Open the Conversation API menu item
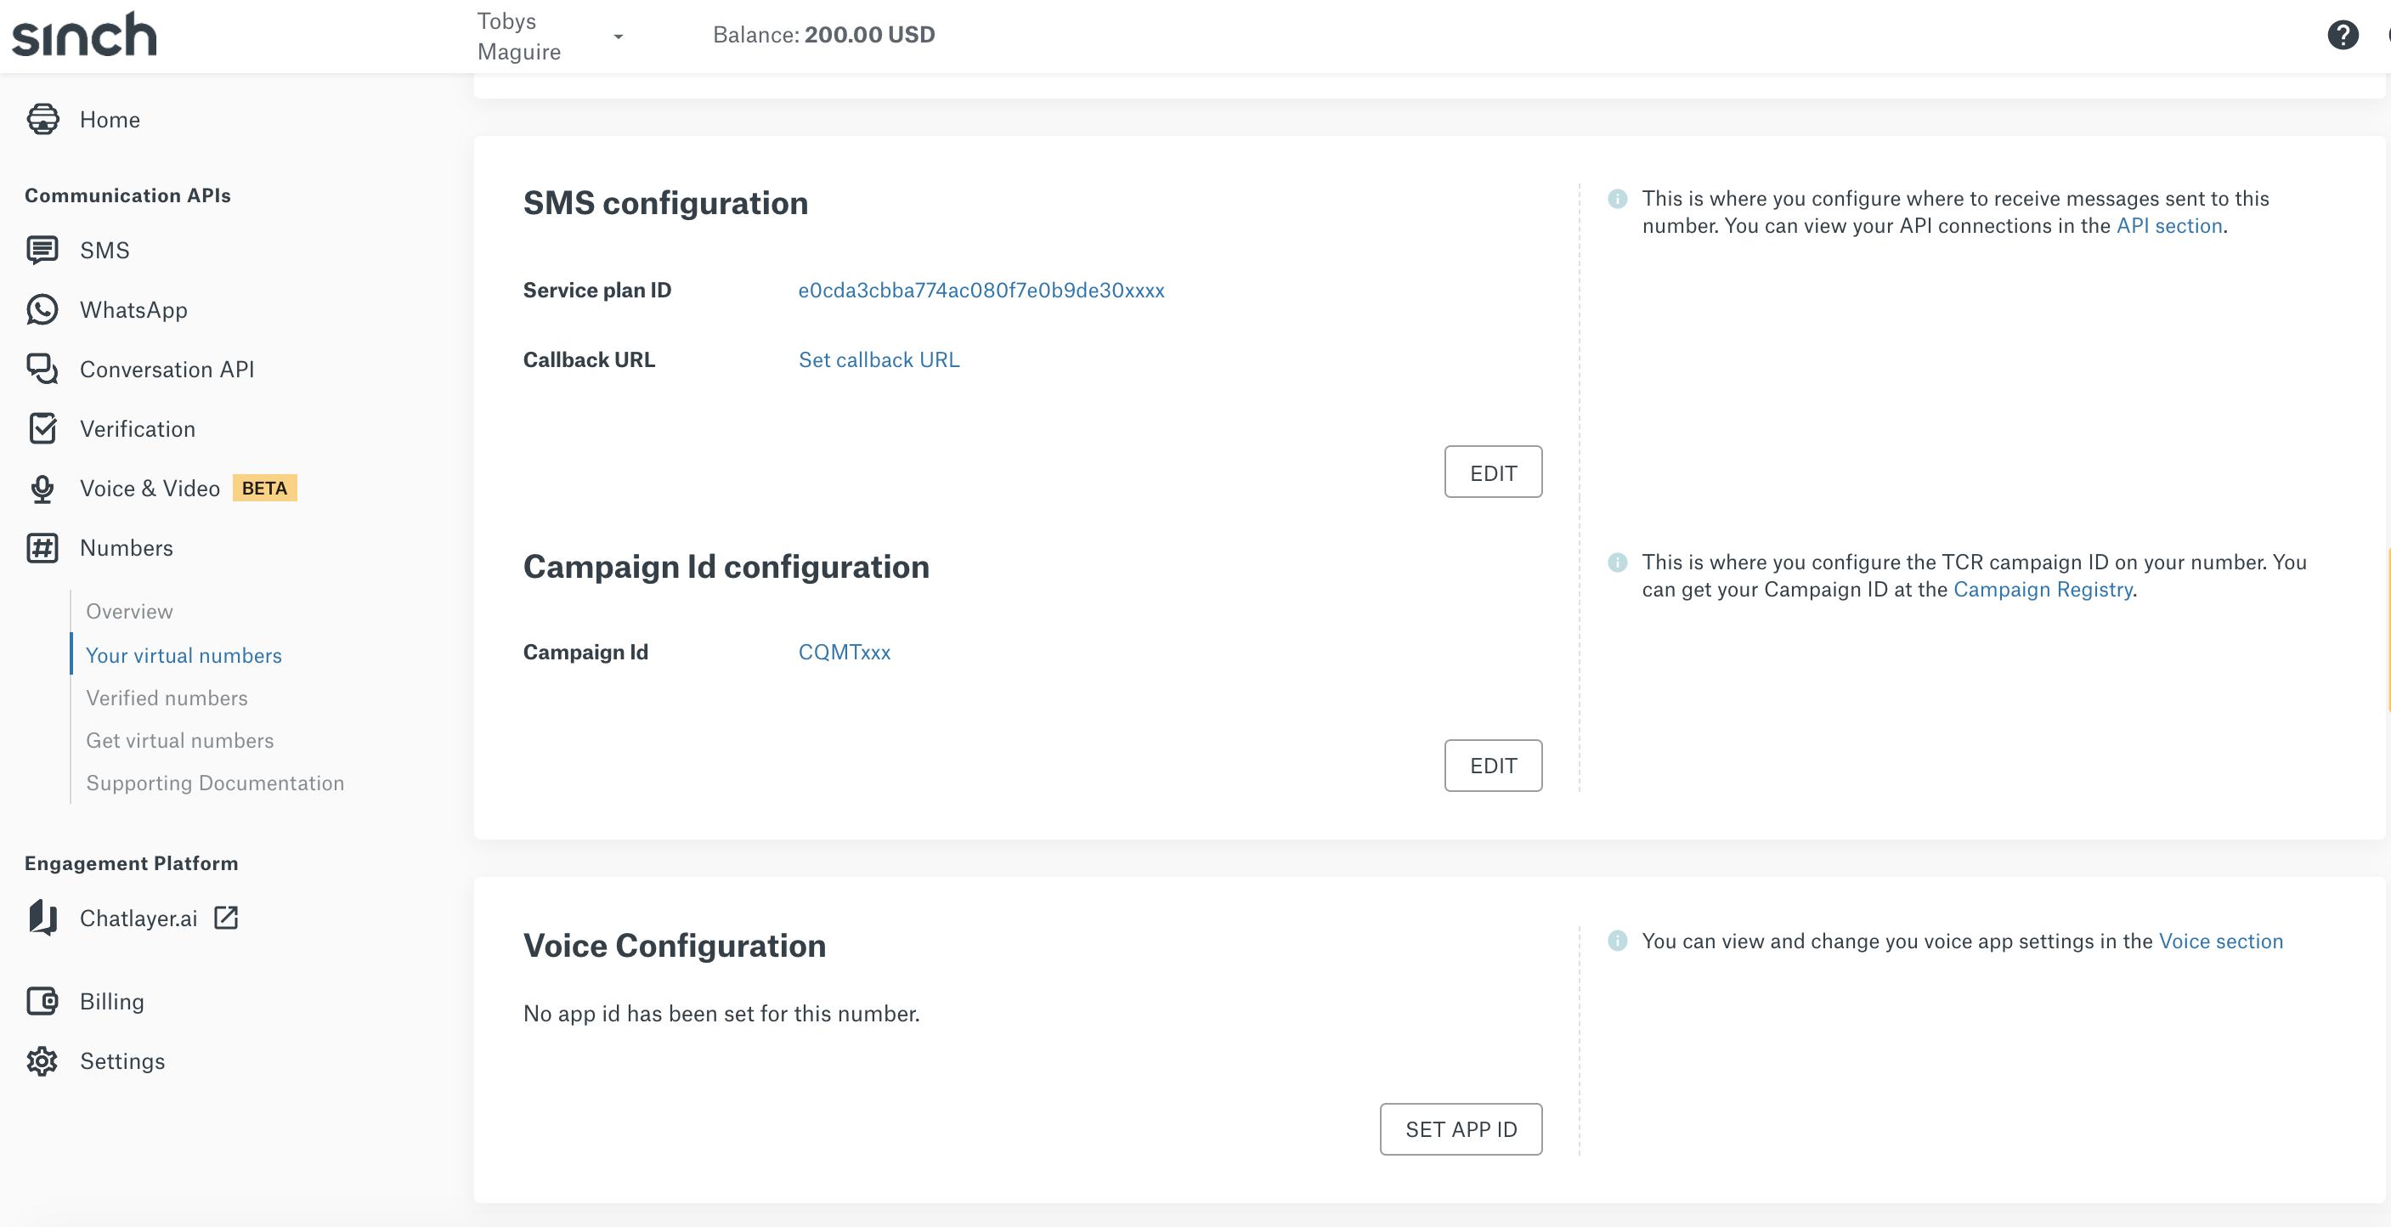Viewport: 2391px width, 1227px height. pos(167,370)
